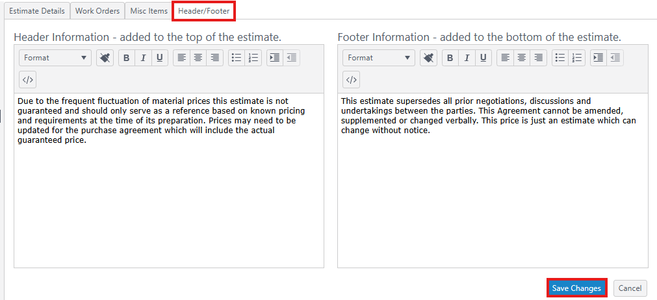This screenshot has width=657, height=300.
Task: Apply italic in the Footer editor
Action: [467, 58]
